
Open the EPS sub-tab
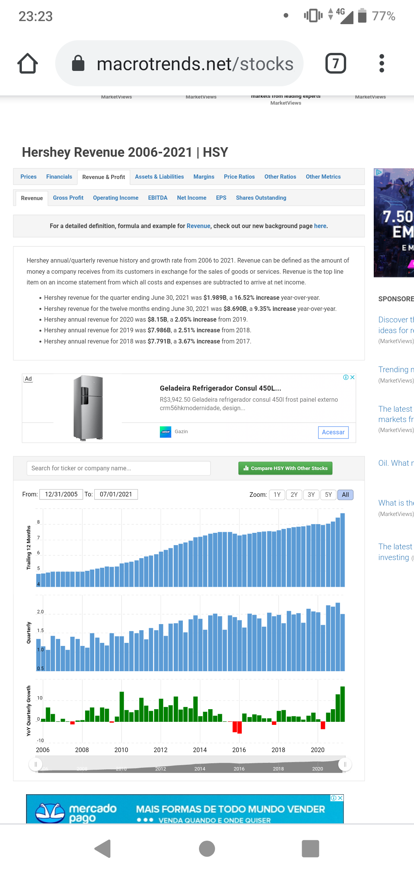[221, 198]
